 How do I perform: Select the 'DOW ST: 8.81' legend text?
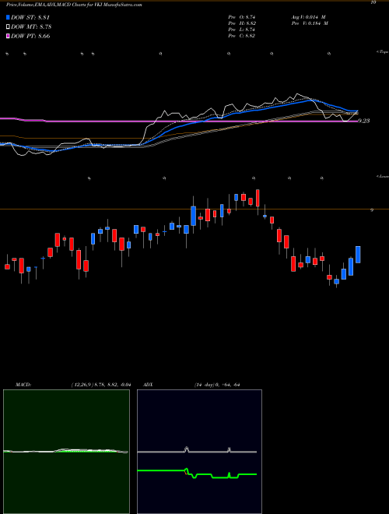[30, 18]
